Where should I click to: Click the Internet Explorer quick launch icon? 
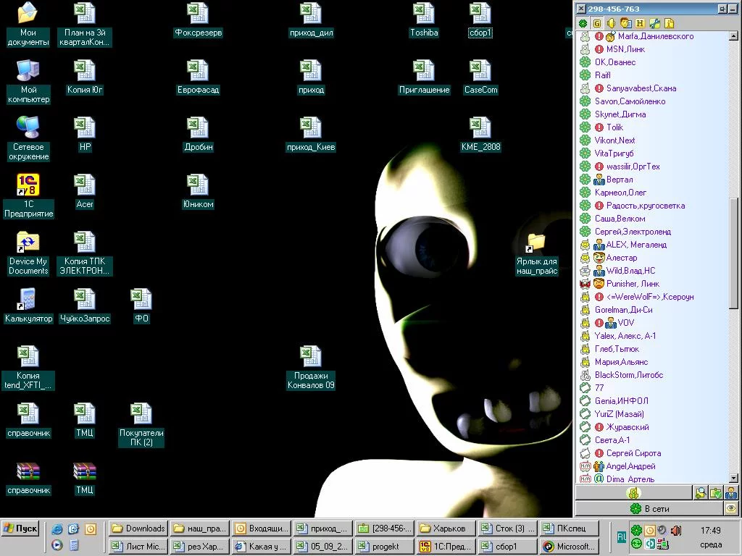pos(57,529)
